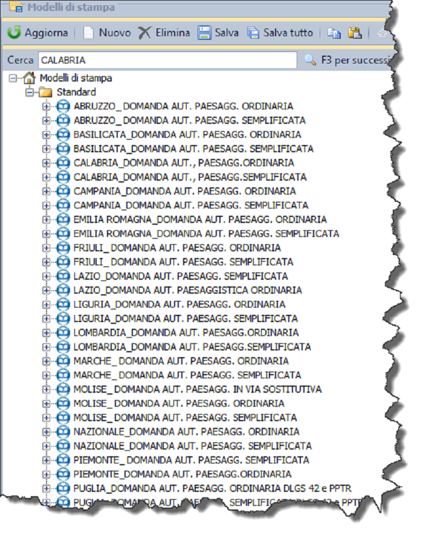This screenshot has height=536, width=423.
Task: Click the Aggiorna refresh icon
Action: (x=14, y=33)
